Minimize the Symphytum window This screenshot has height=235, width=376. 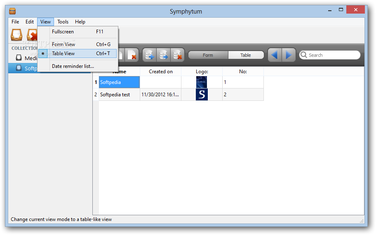click(330, 10)
